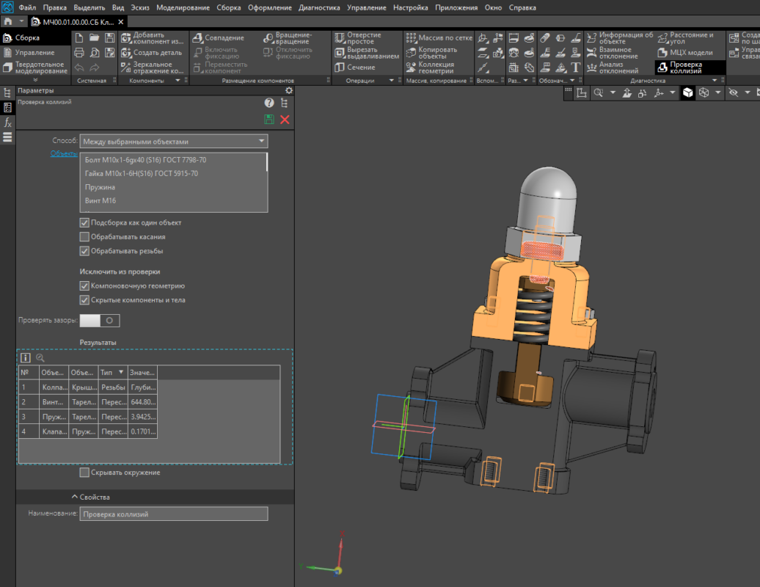Click the Проверка коллизий tool icon

[x=661, y=67]
